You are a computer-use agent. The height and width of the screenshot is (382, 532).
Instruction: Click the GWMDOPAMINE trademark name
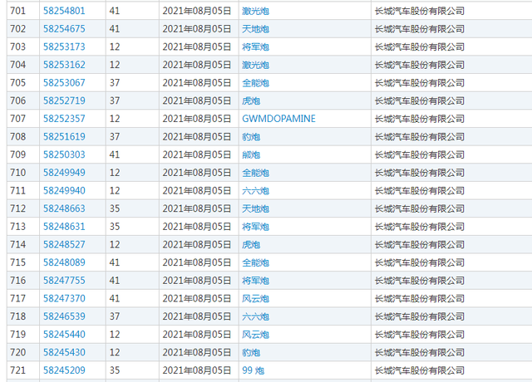(279, 119)
